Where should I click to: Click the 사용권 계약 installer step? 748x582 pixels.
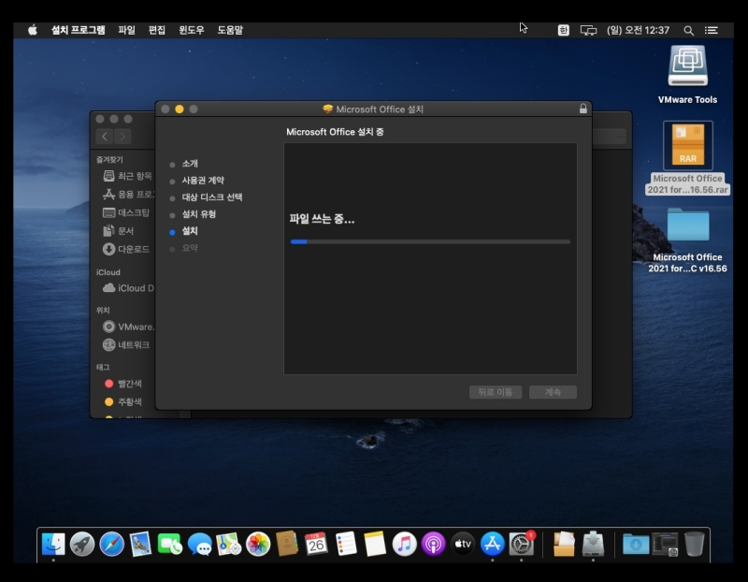203,181
